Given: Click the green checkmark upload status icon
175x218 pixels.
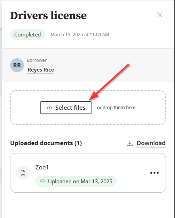Looking at the screenshot, I should [42, 181].
